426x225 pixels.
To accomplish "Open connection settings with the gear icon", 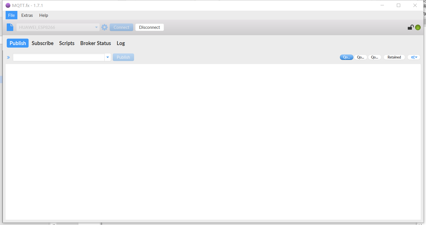I will (104, 27).
